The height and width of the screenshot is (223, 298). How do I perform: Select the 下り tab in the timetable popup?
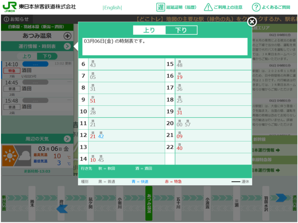pos(181,30)
